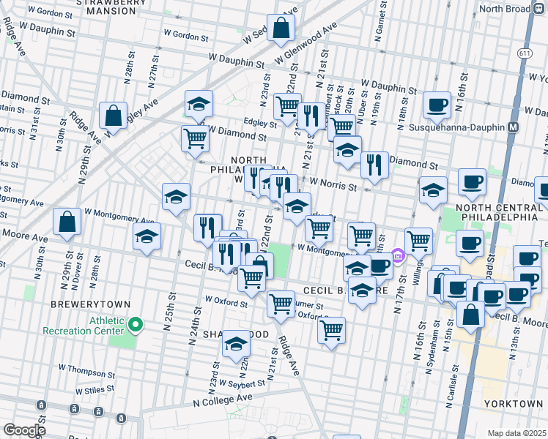548x439 pixels.
Task: Select the N Sydenham St label
Action: click(434, 348)
